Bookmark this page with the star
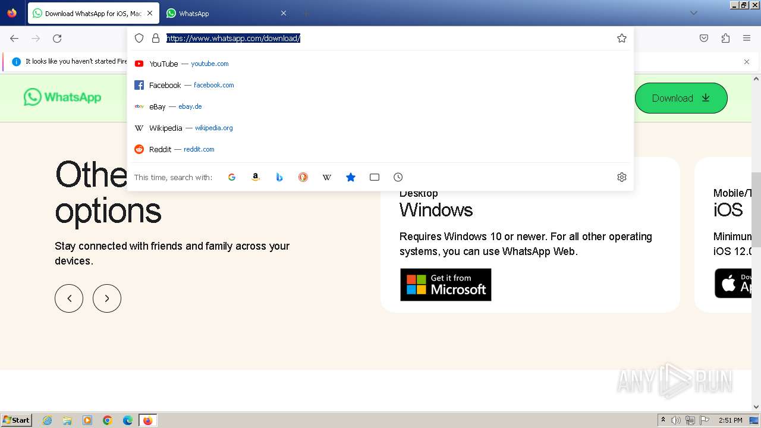This screenshot has width=761, height=428. (622, 38)
